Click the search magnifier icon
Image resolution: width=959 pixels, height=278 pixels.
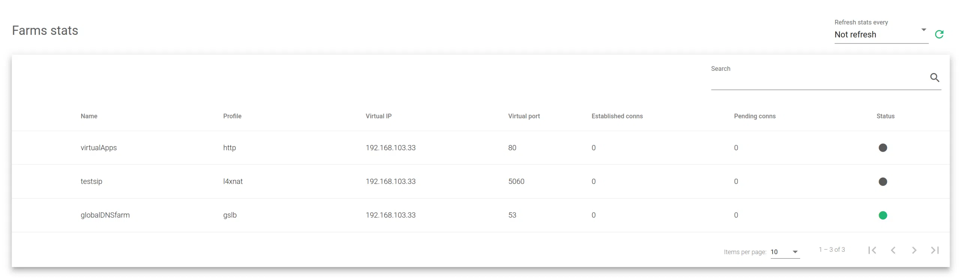[x=934, y=78]
